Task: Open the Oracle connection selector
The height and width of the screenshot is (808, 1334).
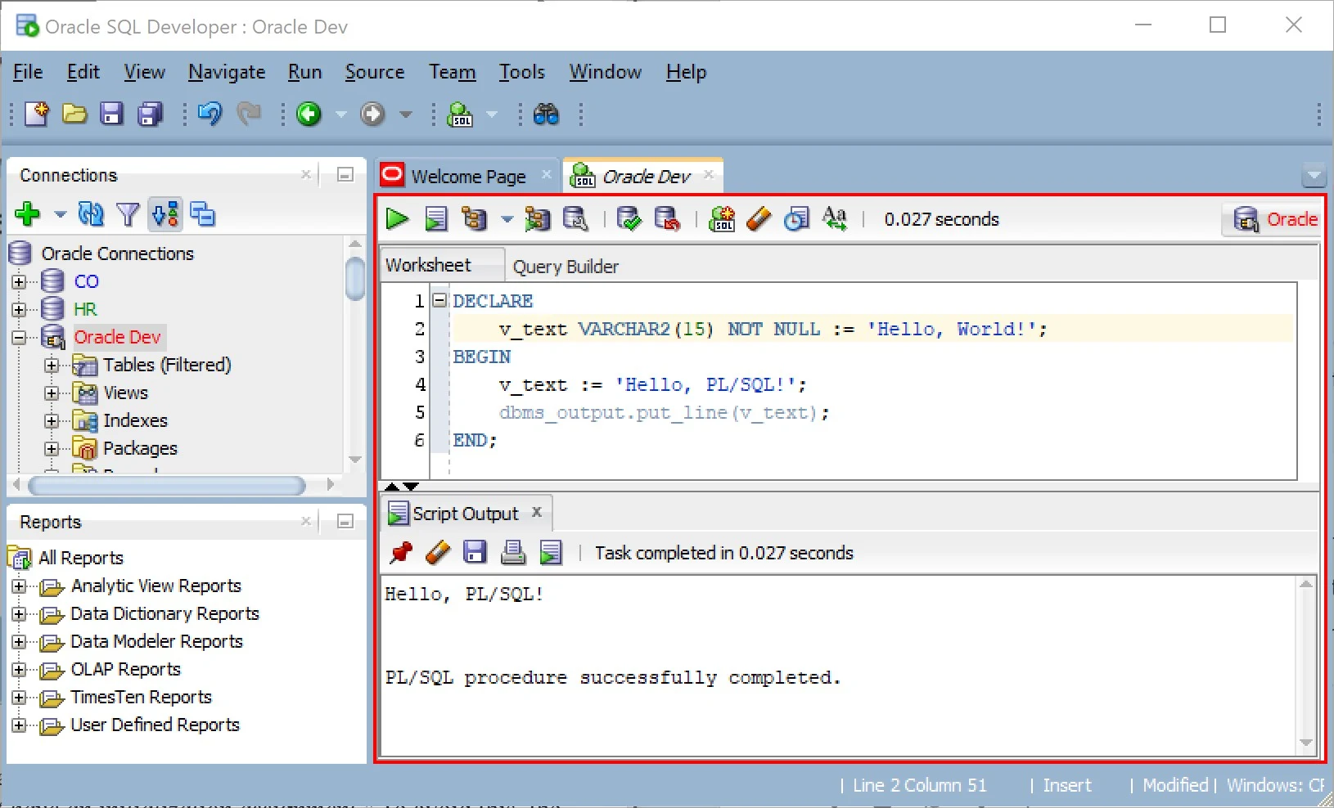Action: (x=1271, y=219)
